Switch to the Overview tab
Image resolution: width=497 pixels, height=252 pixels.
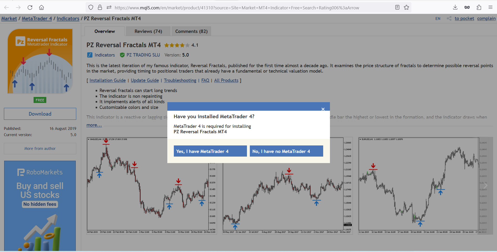coord(105,31)
